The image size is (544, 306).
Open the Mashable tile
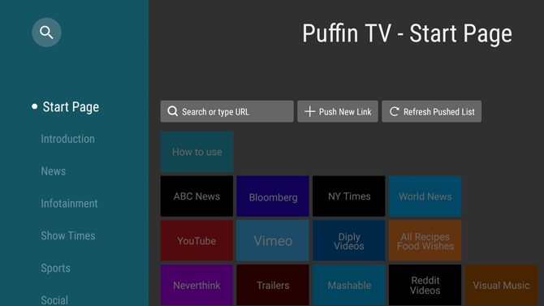coord(349,285)
